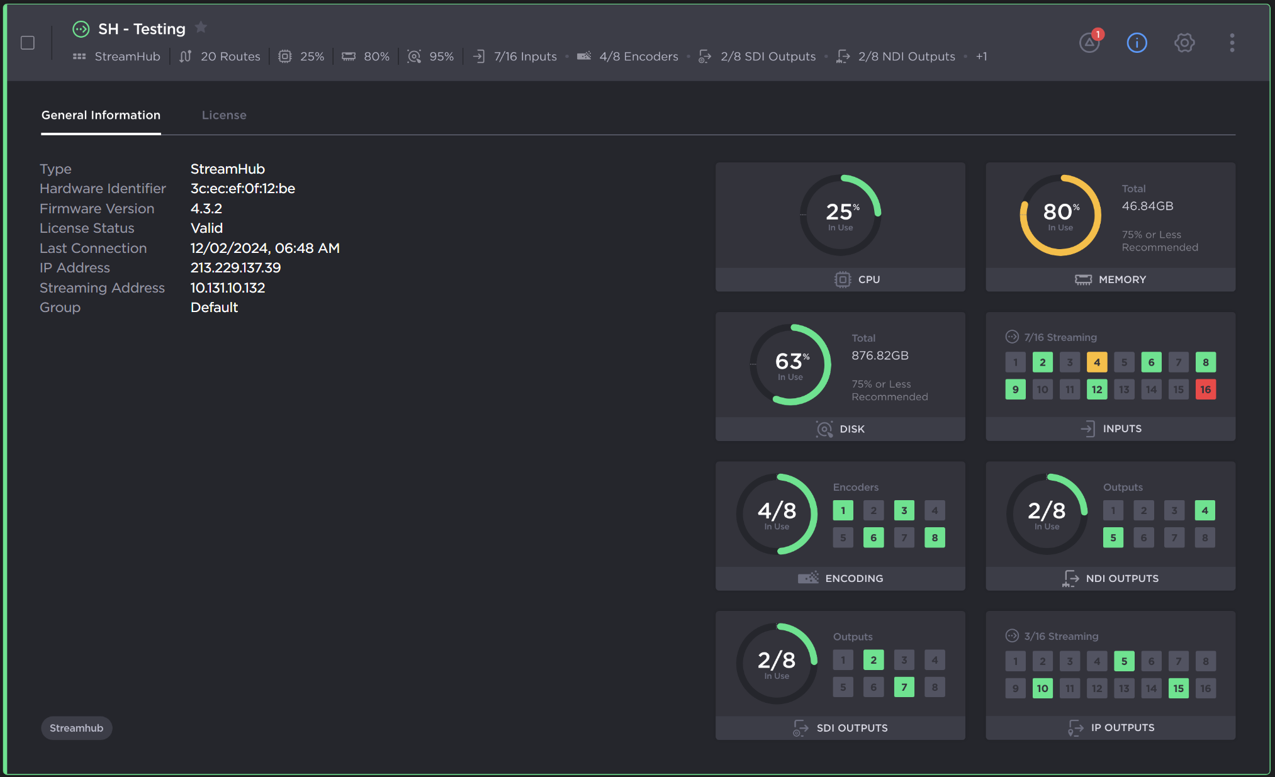Click the INPUTS card footer icon
The width and height of the screenshot is (1275, 777).
(1087, 428)
